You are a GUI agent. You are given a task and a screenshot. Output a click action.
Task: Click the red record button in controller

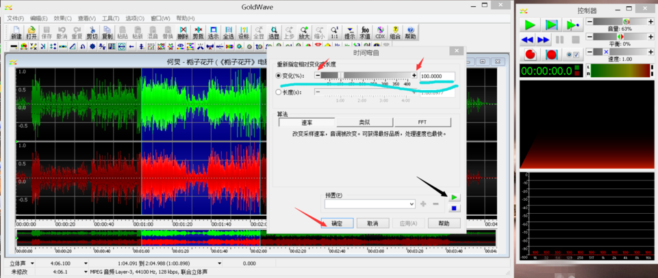point(529,55)
